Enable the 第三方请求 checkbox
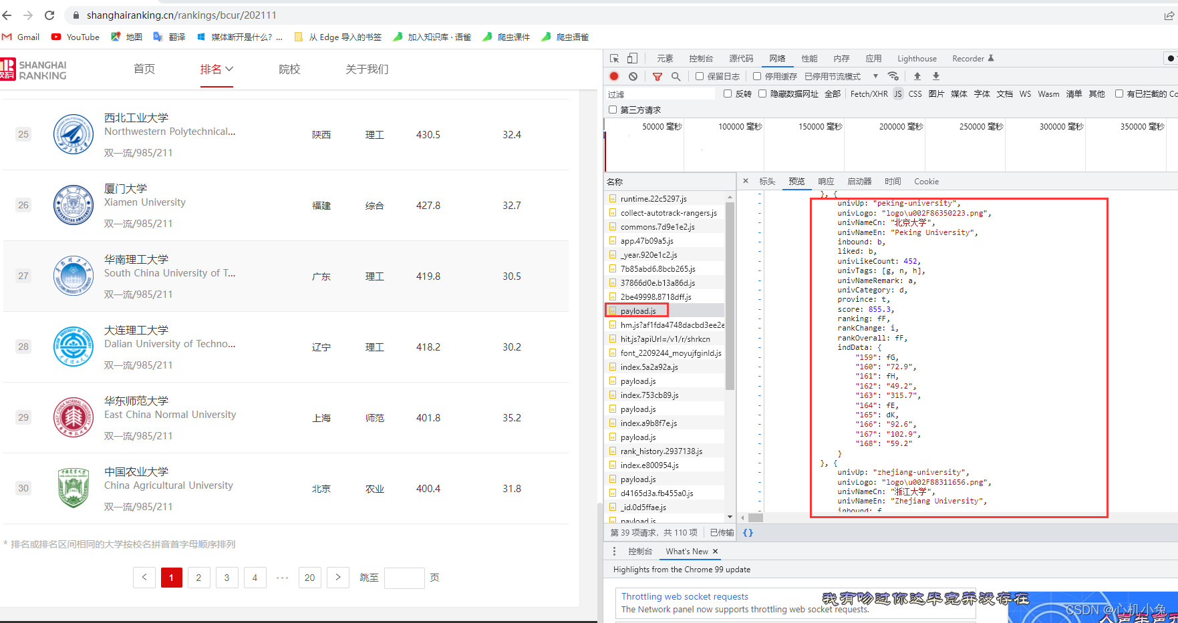This screenshot has height=623, width=1178. (x=613, y=110)
